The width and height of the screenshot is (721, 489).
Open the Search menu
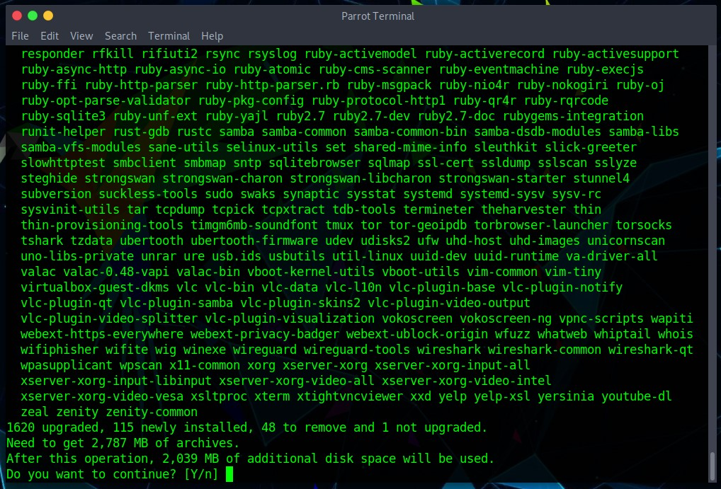pos(120,36)
